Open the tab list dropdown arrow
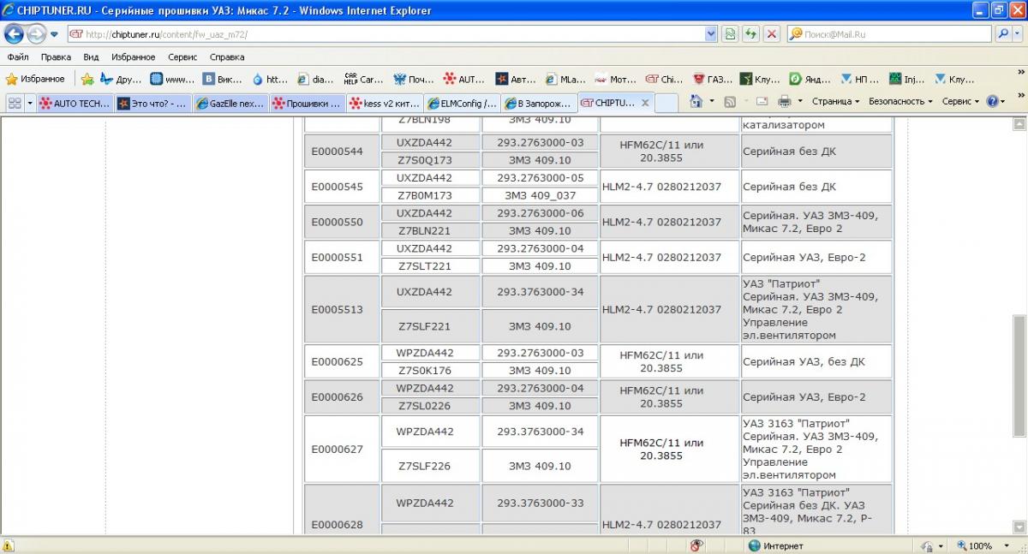This screenshot has width=1028, height=554. pyautogui.click(x=30, y=103)
